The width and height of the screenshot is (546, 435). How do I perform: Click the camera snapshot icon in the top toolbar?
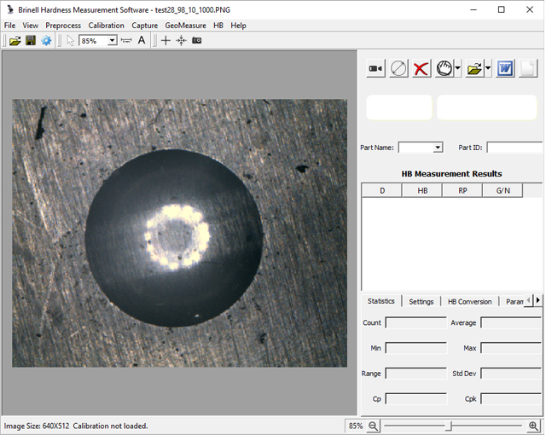pos(197,41)
